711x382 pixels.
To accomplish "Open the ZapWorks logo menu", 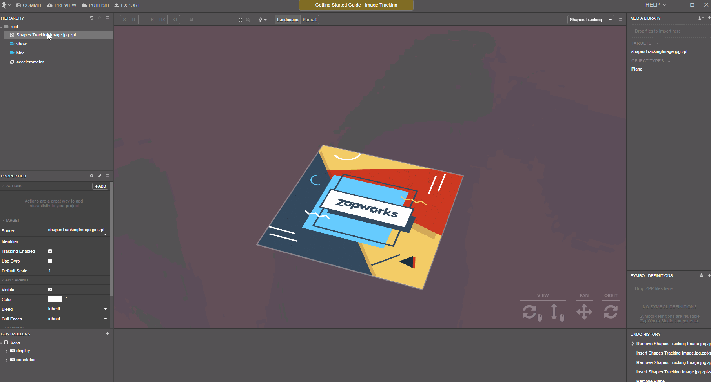I will tap(6, 5).
